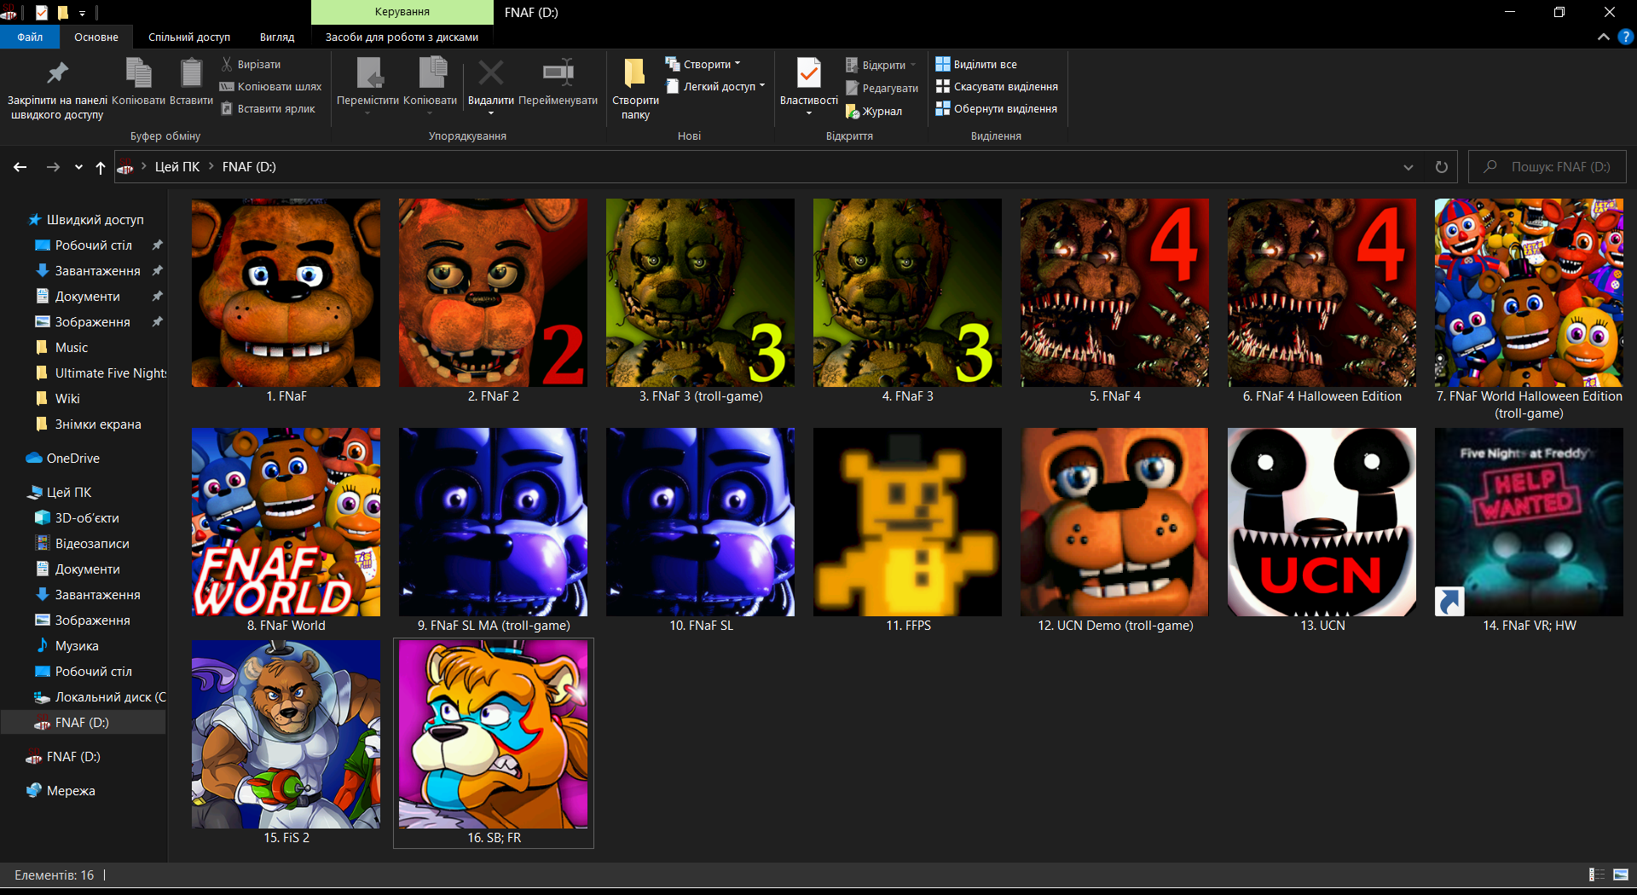Go up one folder level arrow
Image resolution: width=1637 pixels, height=895 pixels.
pyautogui.click(x=101, y=167)
